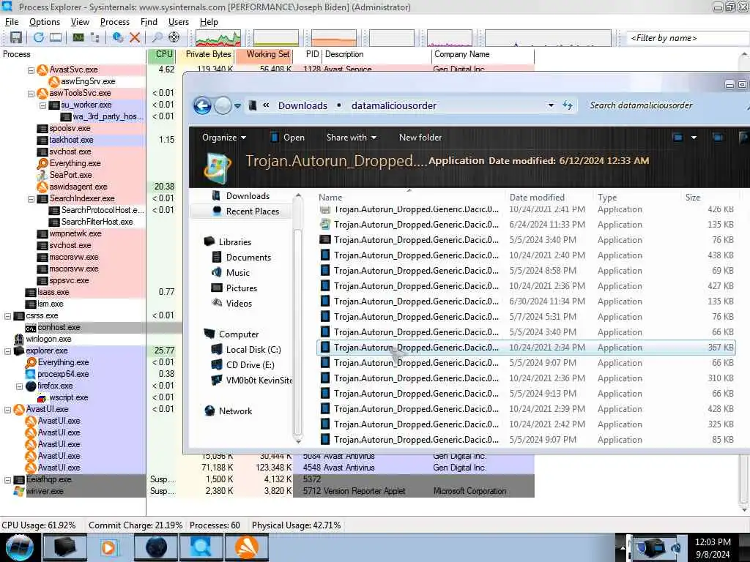Open the address bar history dropdown arrow
750x562 pixels.
[x=551, y=105]
